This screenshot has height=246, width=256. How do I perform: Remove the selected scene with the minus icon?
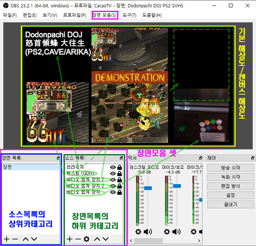pos(15,239)
